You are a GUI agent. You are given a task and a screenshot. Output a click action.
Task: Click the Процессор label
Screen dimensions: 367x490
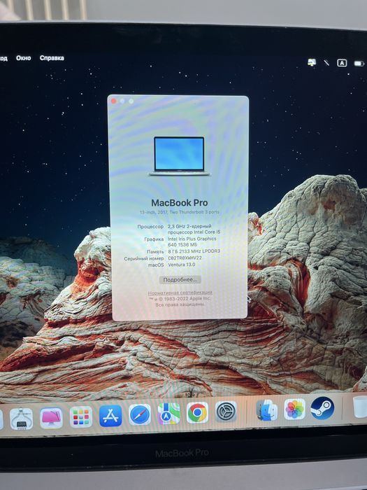(x=150, y=226)
